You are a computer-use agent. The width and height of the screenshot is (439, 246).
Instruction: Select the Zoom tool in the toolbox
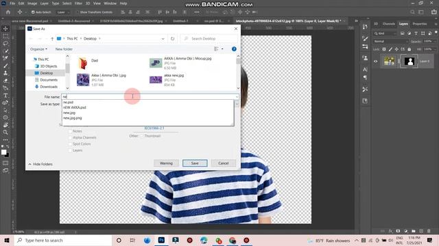pyautogui.click(x=5, y=132)
